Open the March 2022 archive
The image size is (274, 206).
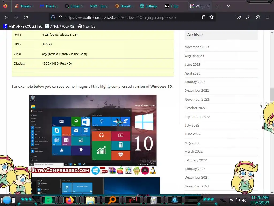coord(193,151)
